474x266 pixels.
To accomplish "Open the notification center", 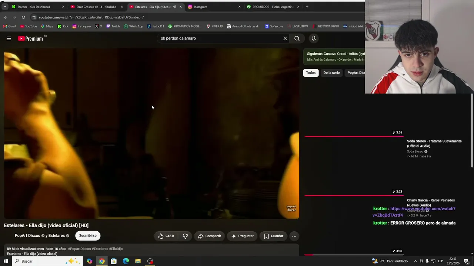I will 466,261.
